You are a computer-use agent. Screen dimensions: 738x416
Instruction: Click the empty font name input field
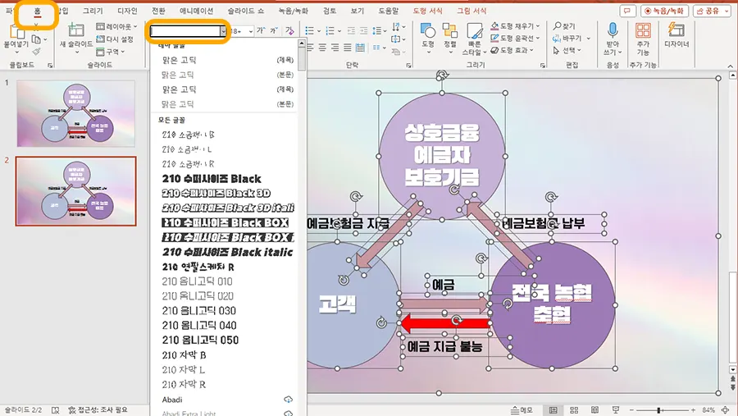[185, 31]
